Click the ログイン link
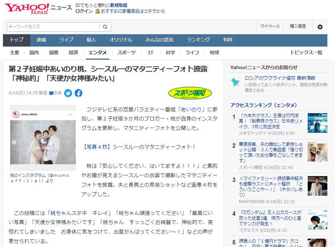 click(84, 11)
